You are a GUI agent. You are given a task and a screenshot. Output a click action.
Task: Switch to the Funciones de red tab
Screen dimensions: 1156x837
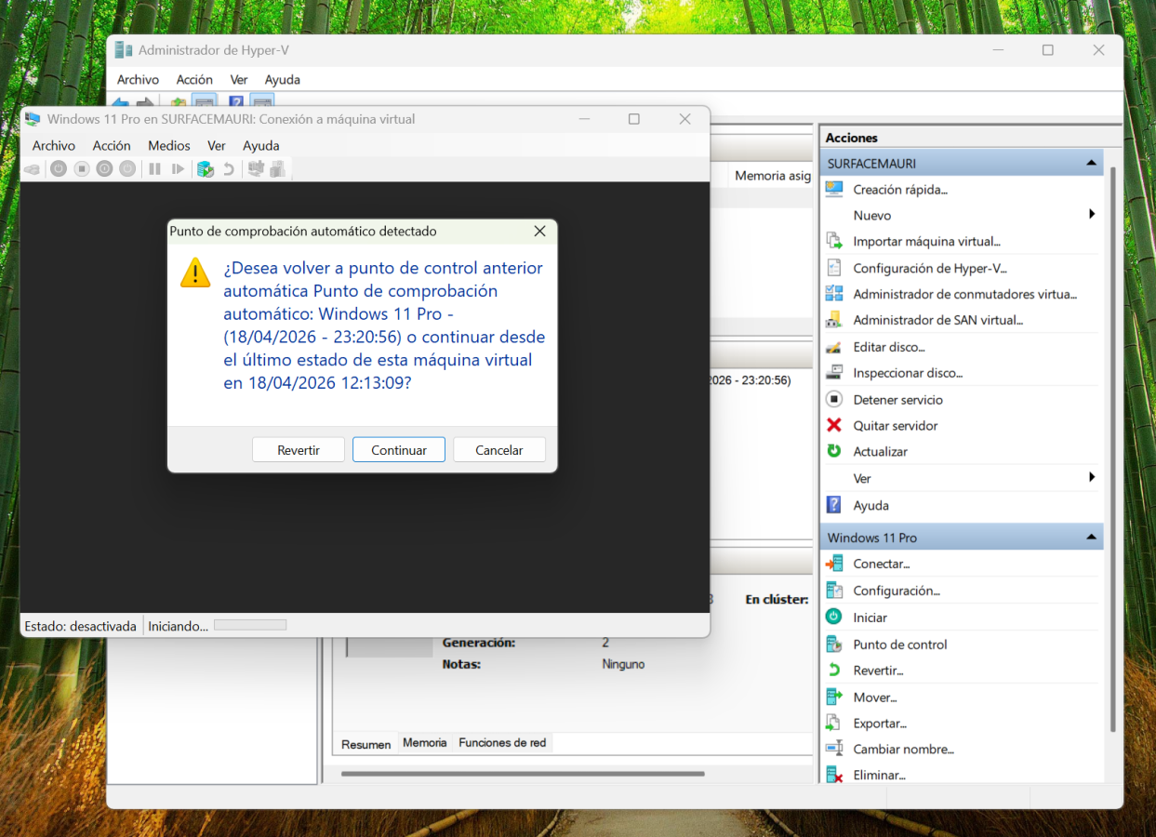click(502, 743)
